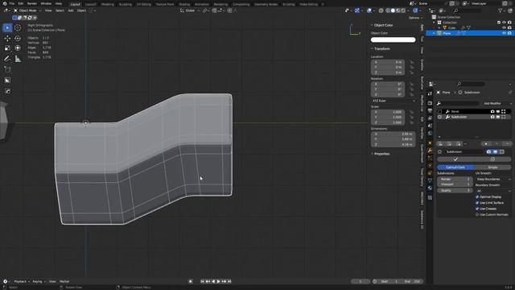Open the Texture properties tab
The width and height of the screenshot is (515, 290).
click(x=430, y=197)
